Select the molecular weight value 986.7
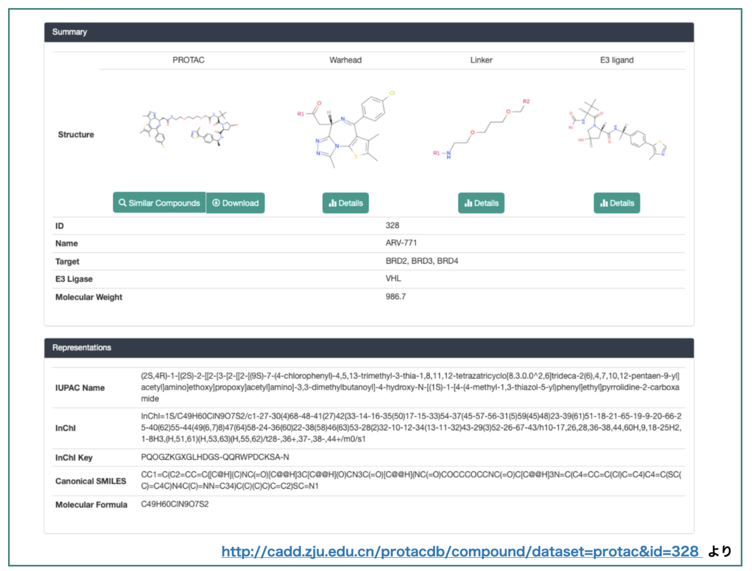This screenshot has height=571, width=752. tap(395, 297)
